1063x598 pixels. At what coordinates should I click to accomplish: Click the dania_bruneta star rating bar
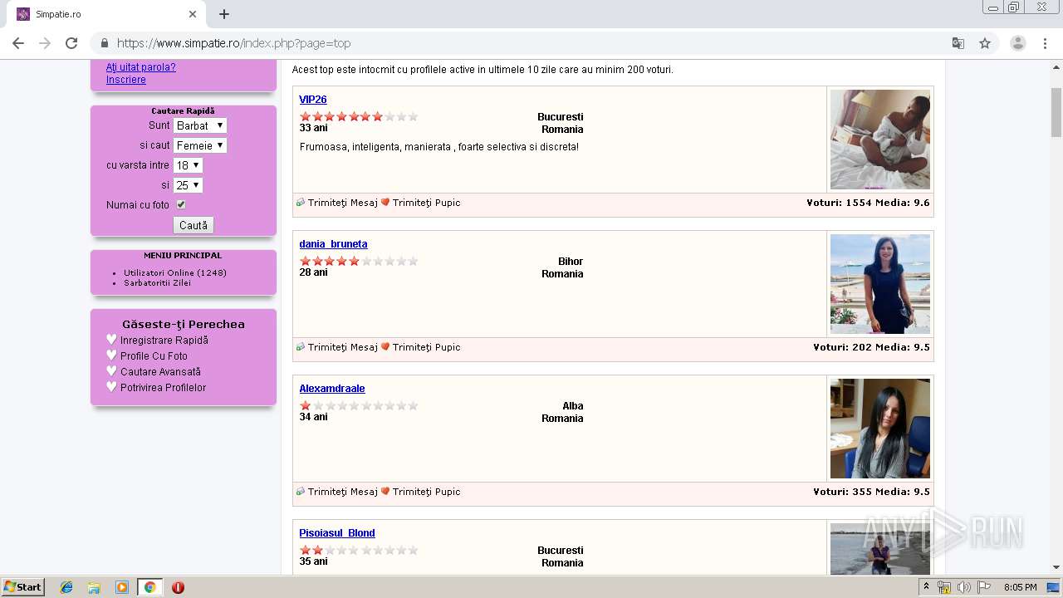point(359,261)
